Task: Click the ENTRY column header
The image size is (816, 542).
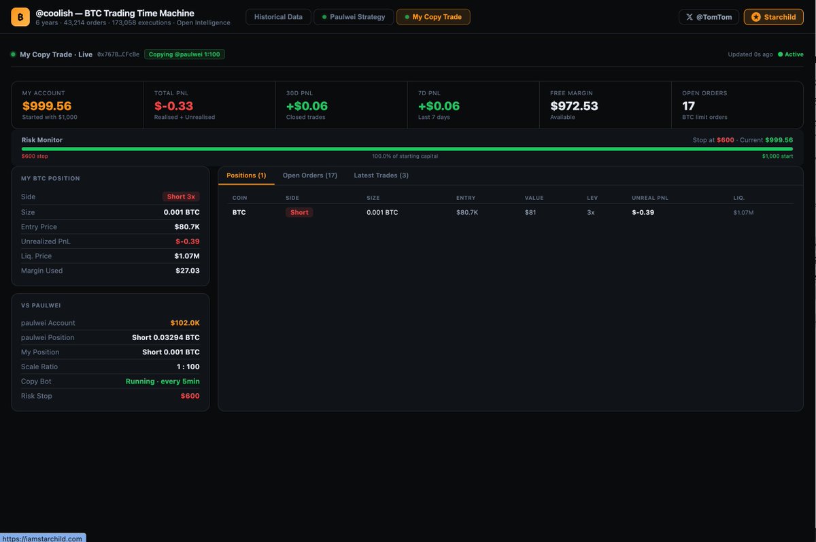Action: click(x=466, y=198)
